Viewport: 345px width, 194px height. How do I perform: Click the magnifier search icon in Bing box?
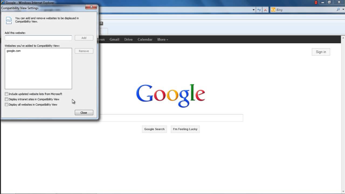point(338,10)
